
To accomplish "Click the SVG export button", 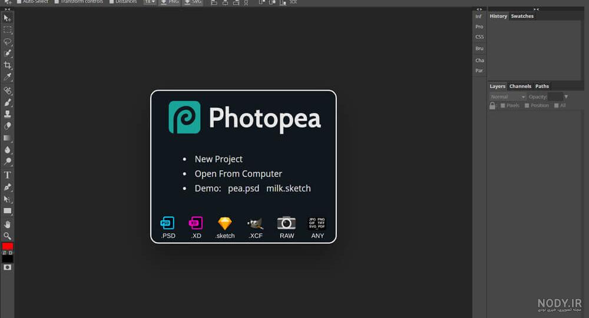I will pos(193,2).
